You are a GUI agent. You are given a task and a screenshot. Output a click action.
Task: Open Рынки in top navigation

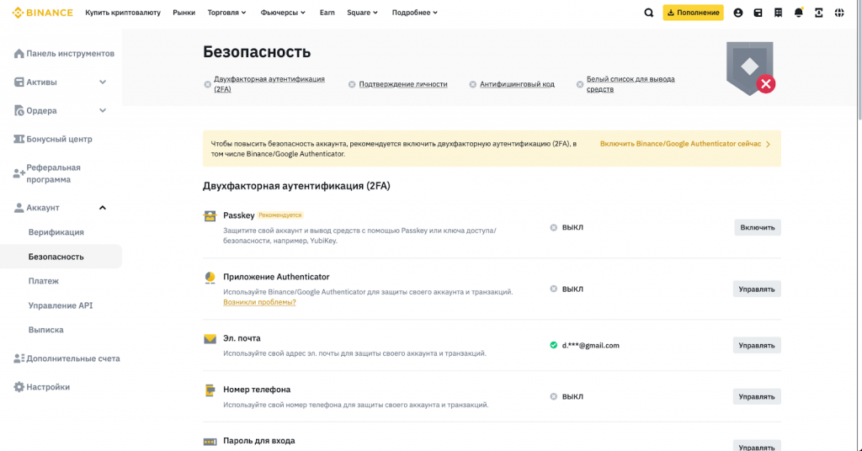point(184,13)
